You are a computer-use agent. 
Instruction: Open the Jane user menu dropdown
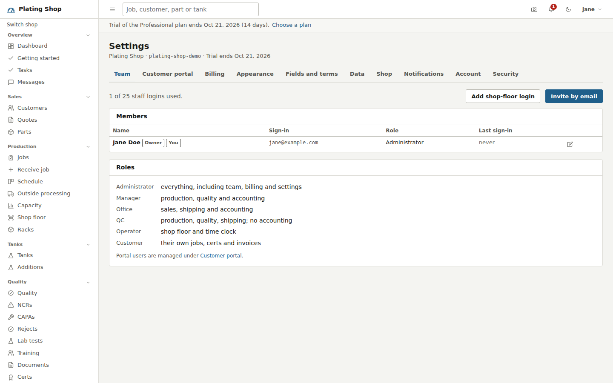click(591, 9)
